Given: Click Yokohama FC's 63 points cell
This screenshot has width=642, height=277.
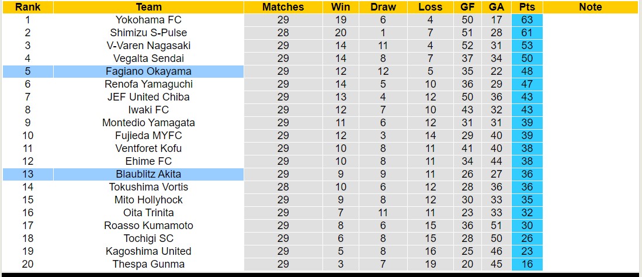Looking at the screenshot, I should (x=526, y=20).
